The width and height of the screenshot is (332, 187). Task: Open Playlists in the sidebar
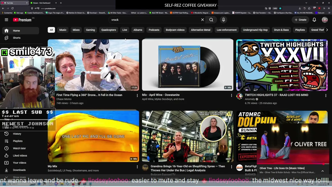20,141
